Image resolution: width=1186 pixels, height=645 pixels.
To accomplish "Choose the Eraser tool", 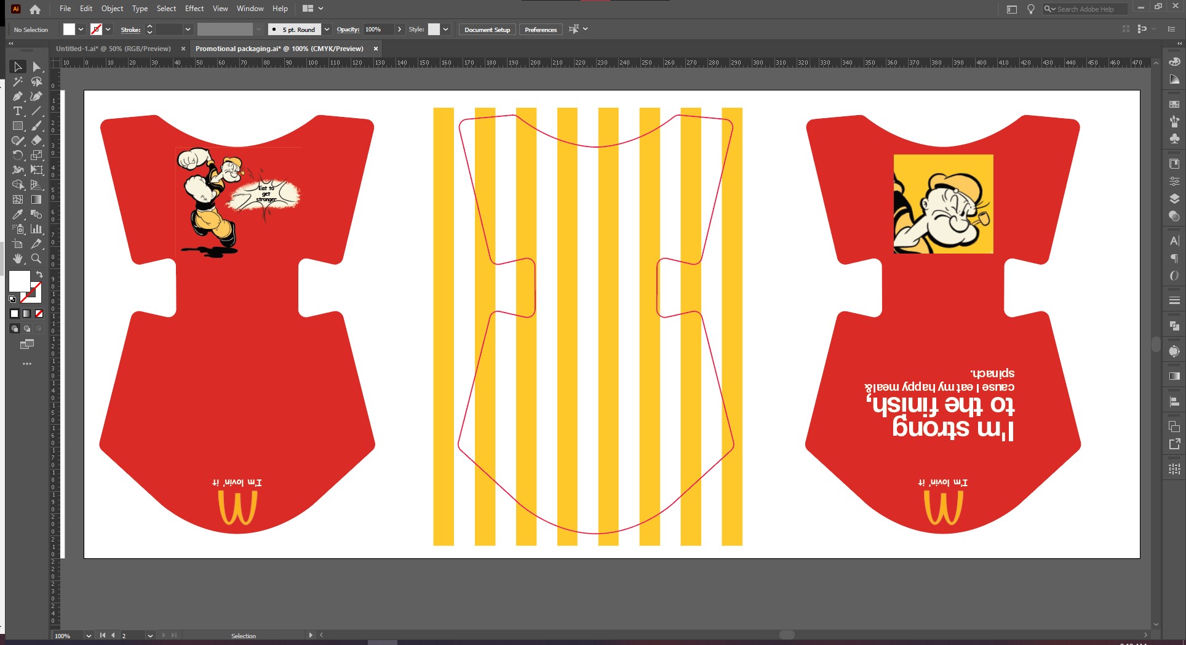I will click(36, 140).
